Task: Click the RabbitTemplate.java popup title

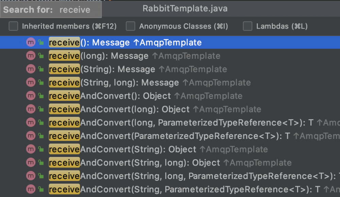Action: pyautogui.click(x=185, y=8)
